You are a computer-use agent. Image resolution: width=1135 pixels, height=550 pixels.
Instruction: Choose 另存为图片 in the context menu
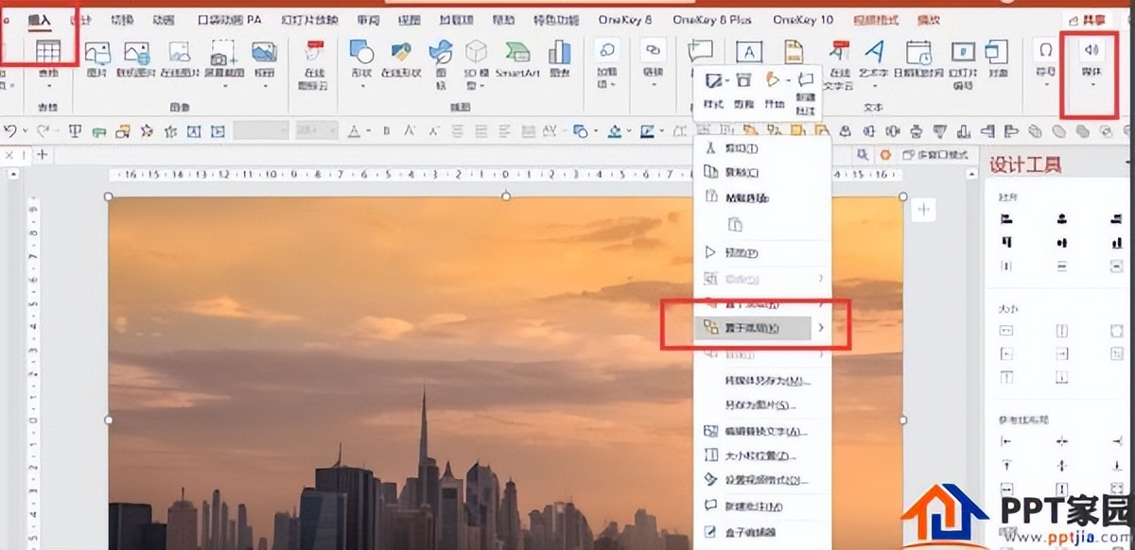pos(762,405)
